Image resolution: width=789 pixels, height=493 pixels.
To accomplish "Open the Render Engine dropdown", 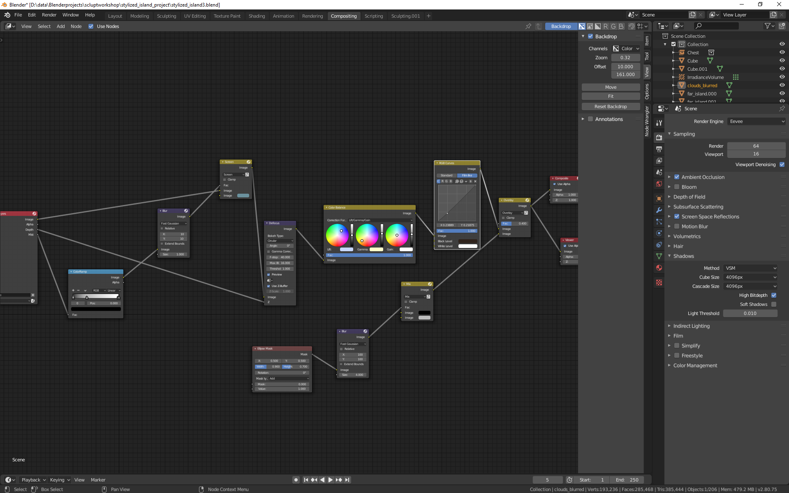I will coord(757,121).
